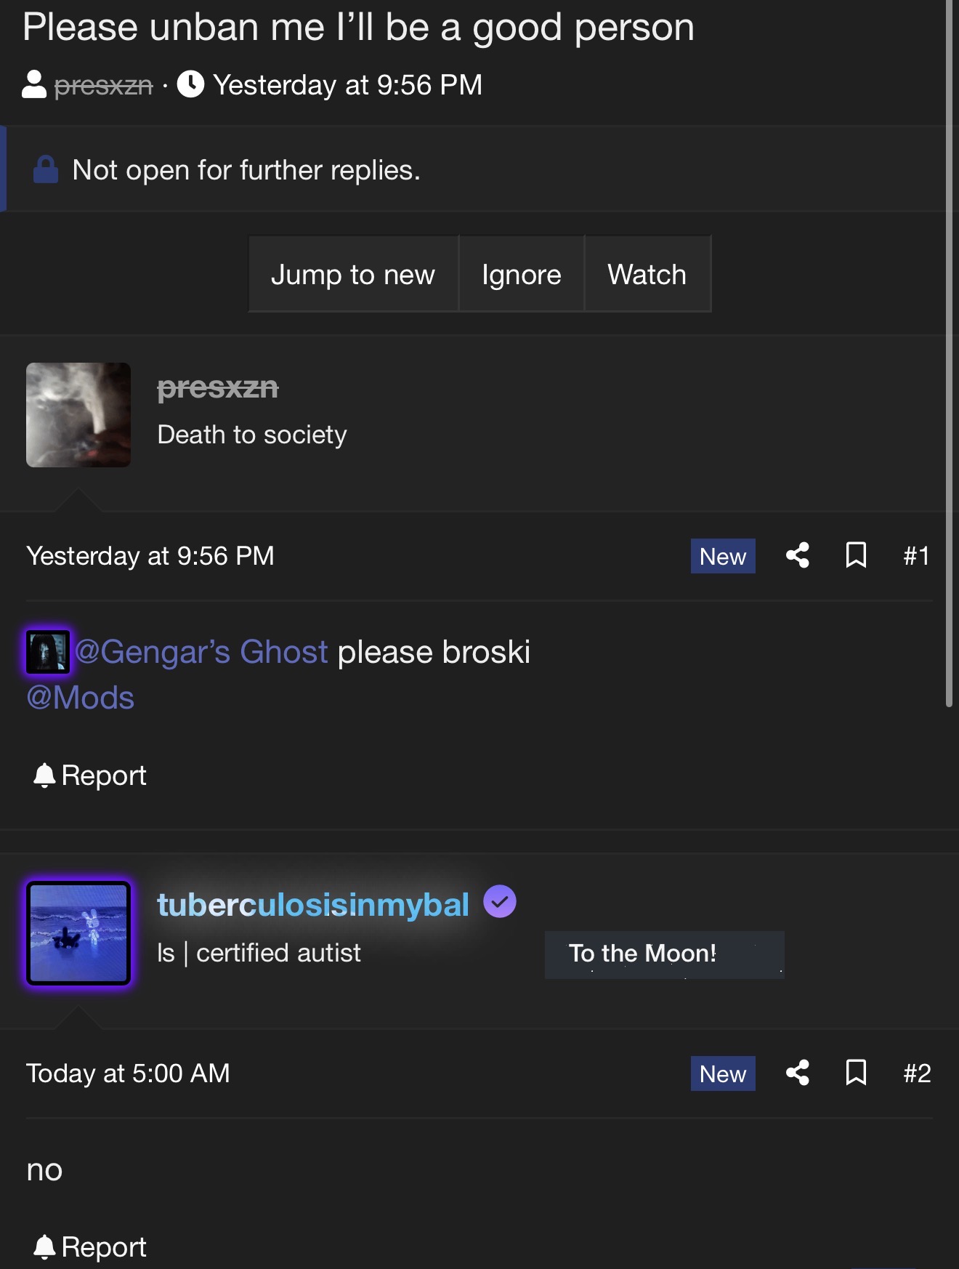Click the user icon before presxzn in header
The height and width of the screenshot is (1269, 959).
34,84
